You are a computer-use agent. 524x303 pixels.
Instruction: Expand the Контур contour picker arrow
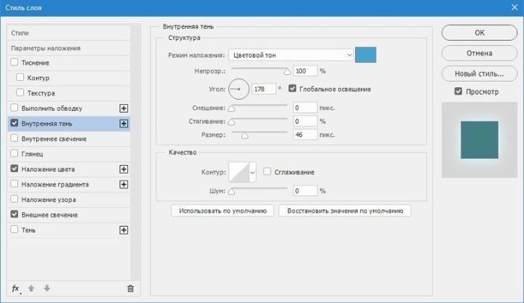[x=253, y=172]
